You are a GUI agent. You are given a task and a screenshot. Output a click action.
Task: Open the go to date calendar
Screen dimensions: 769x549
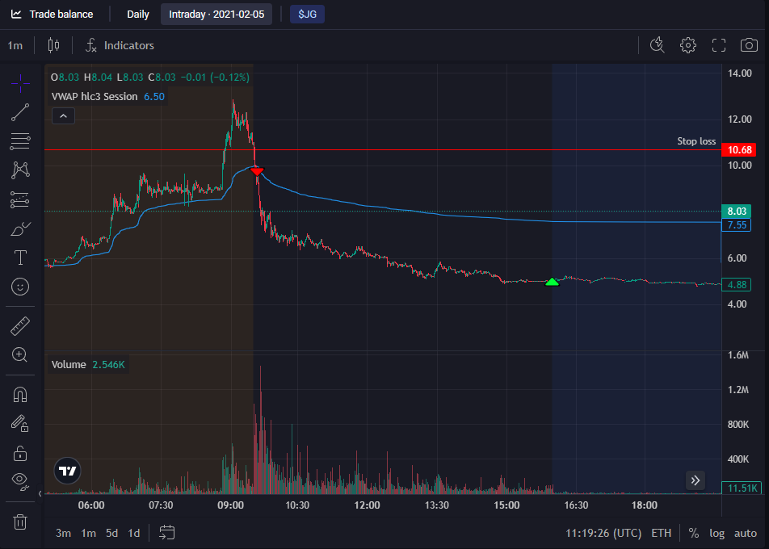(166, 533)
